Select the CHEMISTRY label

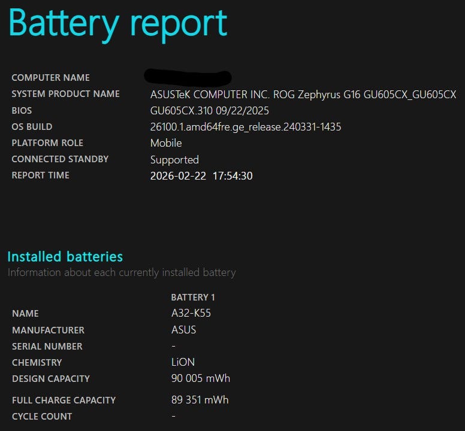(x=37, y=363)
